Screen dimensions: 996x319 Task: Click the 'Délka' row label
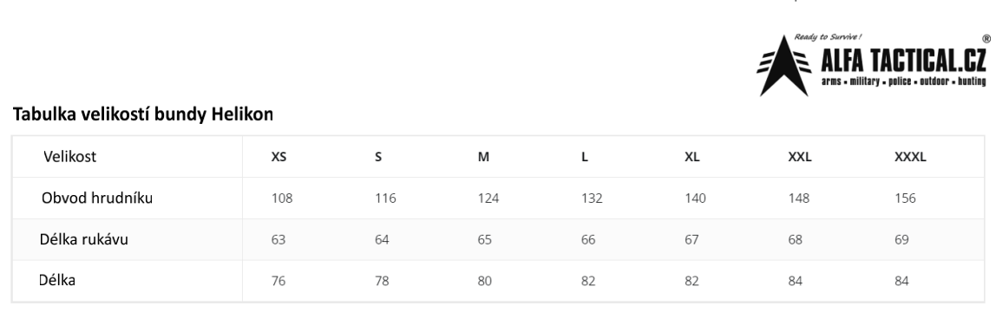pyautogui.click(x=57, y=280)
